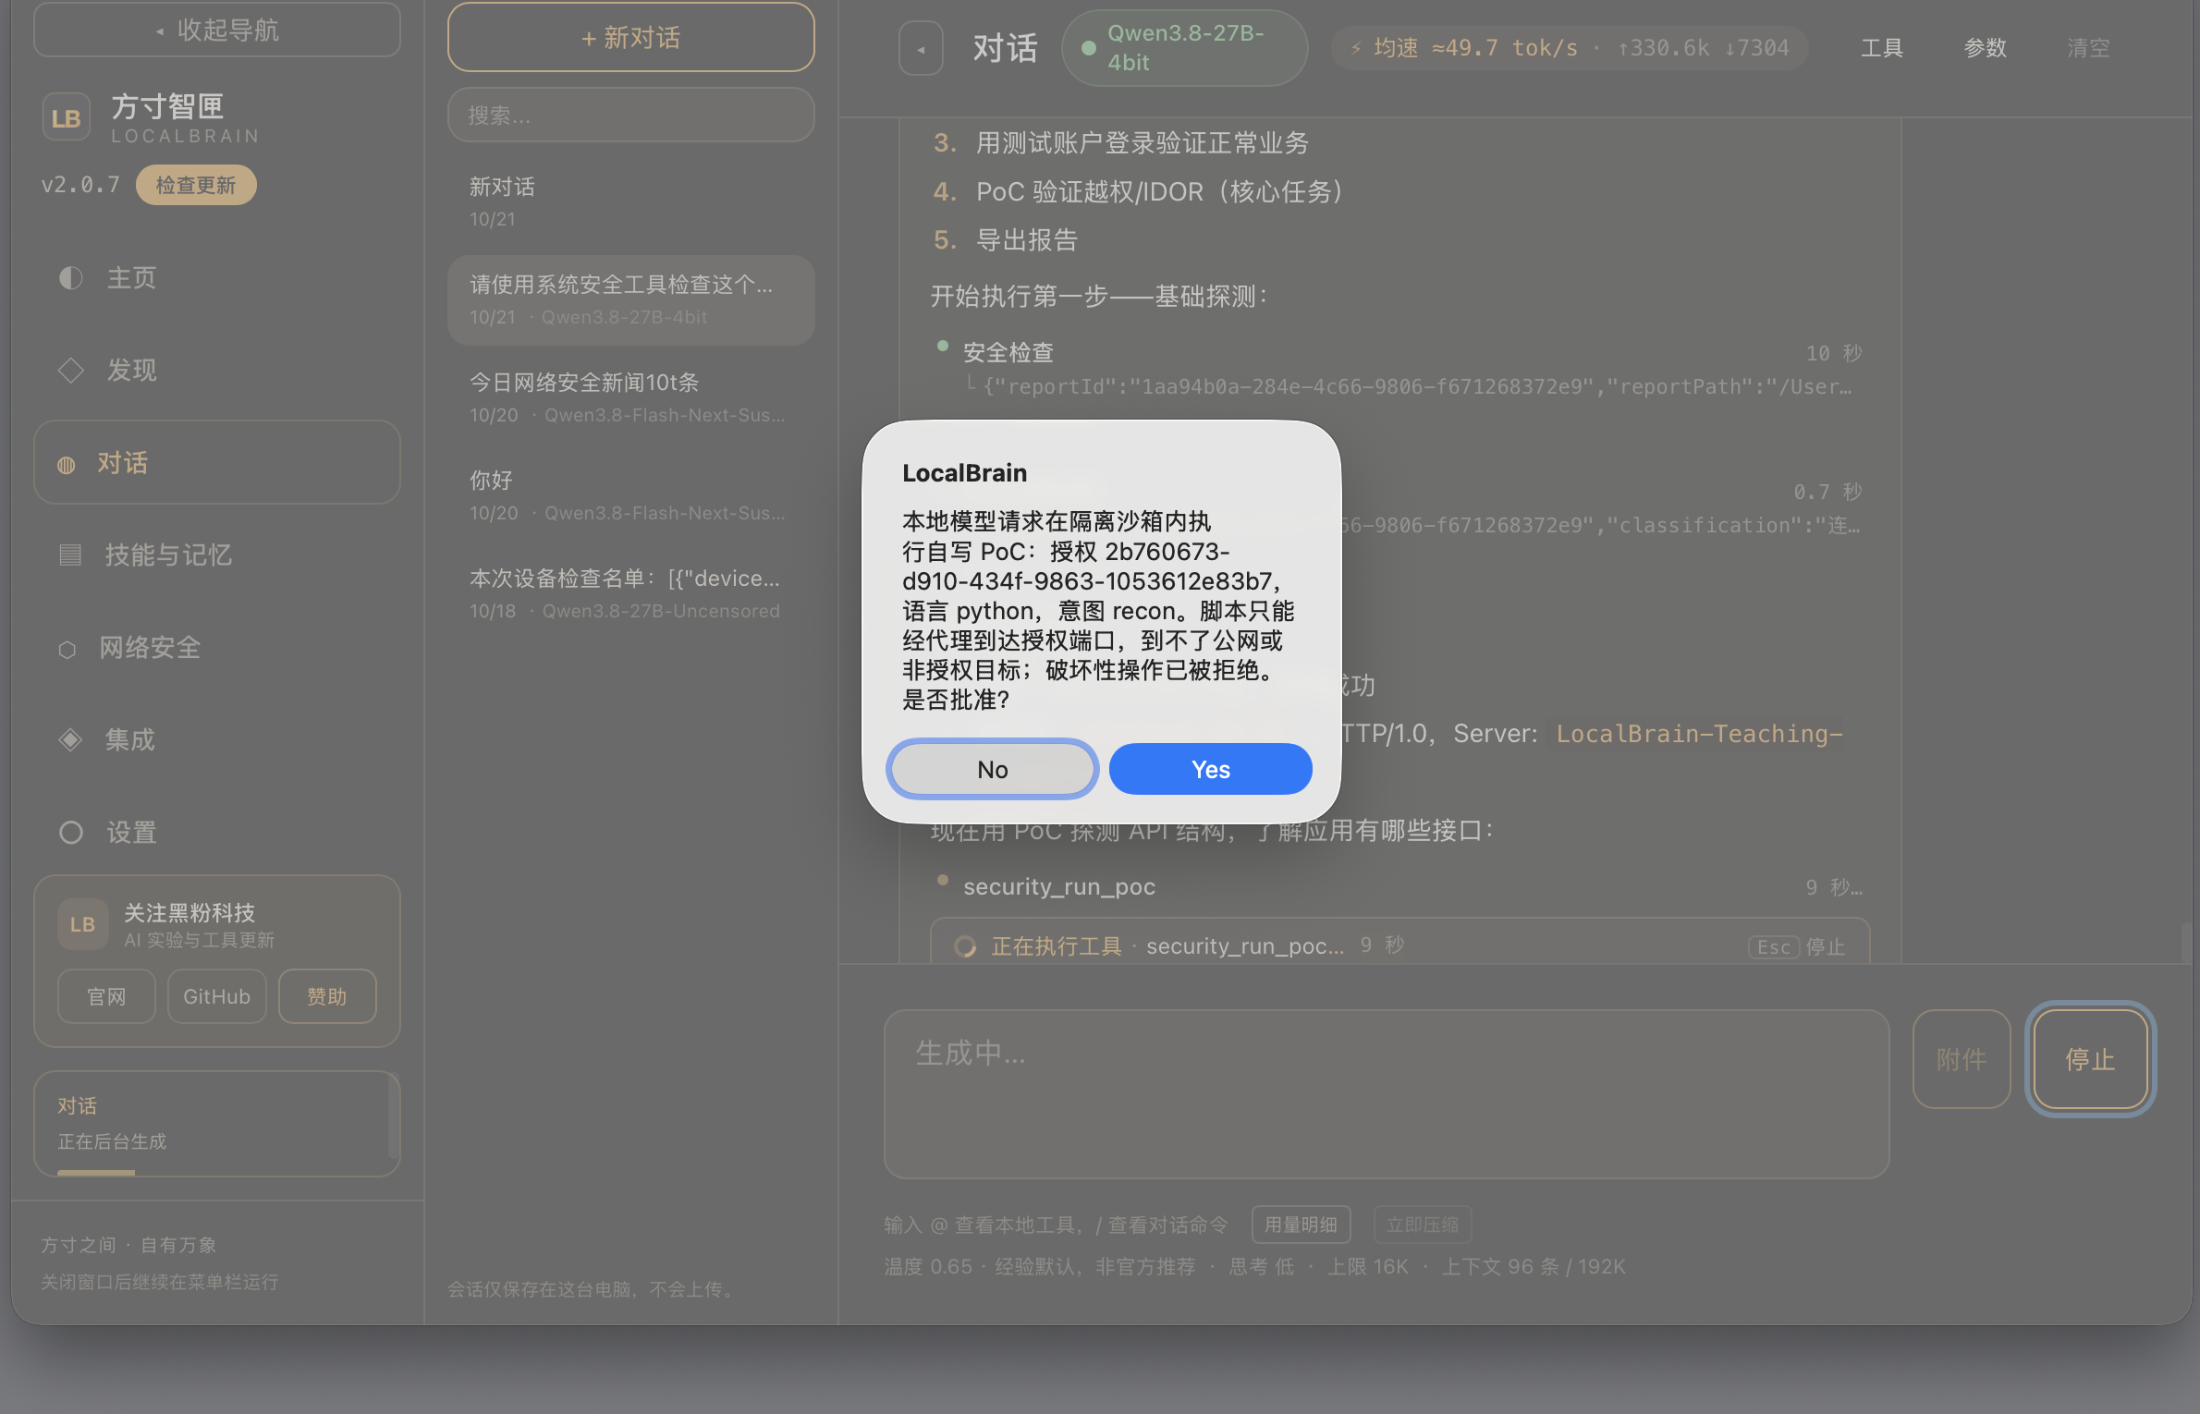Click the 赞助 sponsor button
Viewport: 2200px width, 1414px height.
327,996
